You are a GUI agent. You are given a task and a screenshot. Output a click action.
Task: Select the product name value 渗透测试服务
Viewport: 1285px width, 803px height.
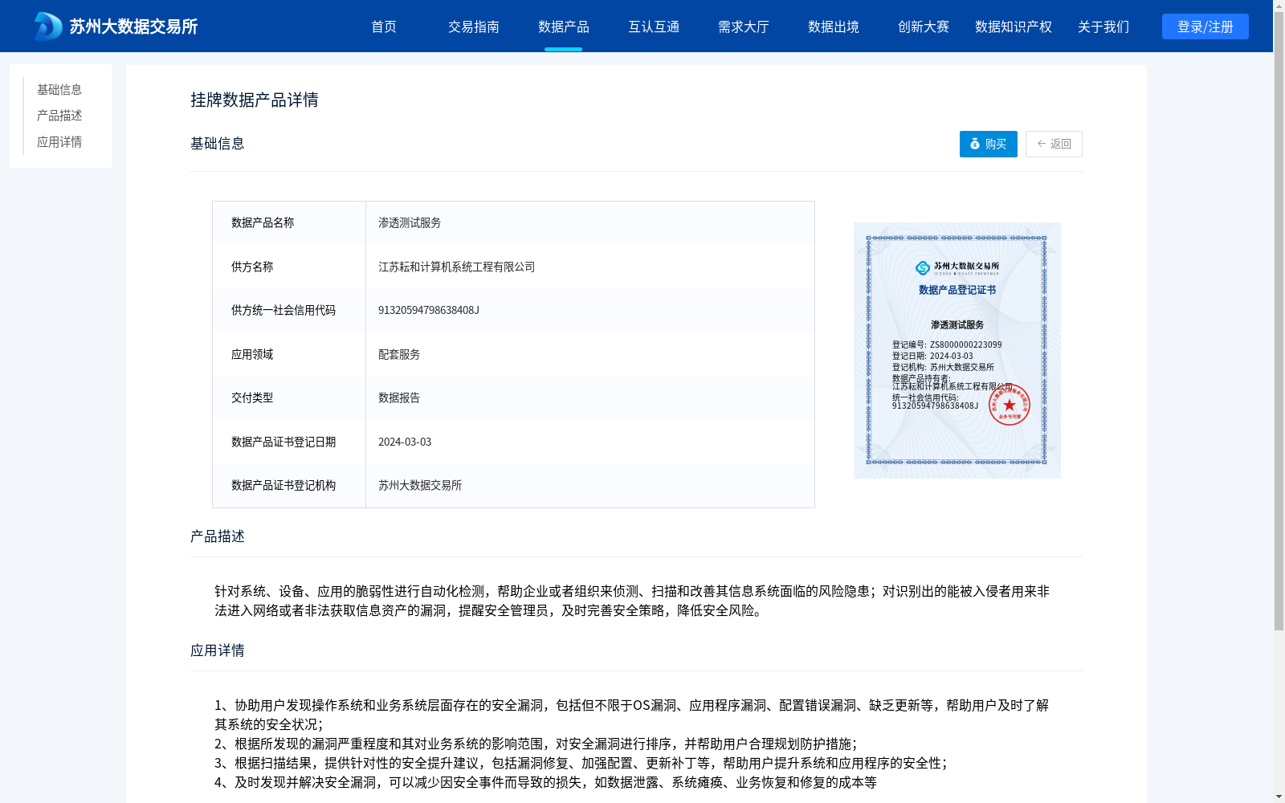coord(410,222)
